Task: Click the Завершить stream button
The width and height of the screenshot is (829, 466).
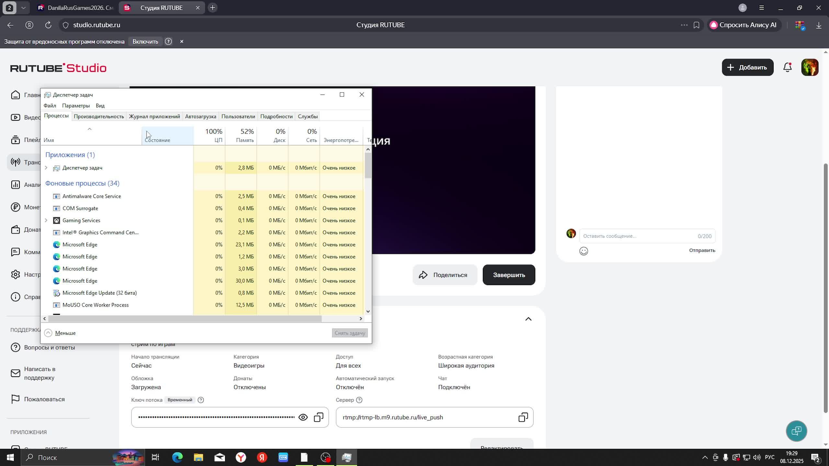Action: 509,275
